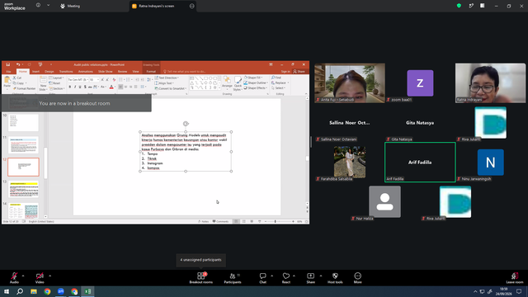Switch to the Meeting tab

(70, 6)
